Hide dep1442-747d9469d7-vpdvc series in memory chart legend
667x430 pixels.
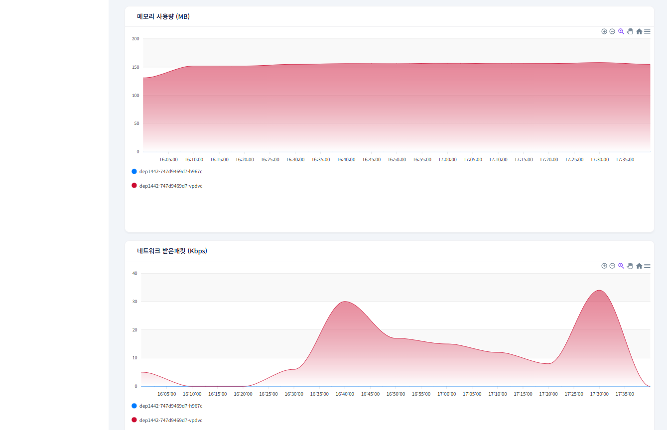pos(170,186)
